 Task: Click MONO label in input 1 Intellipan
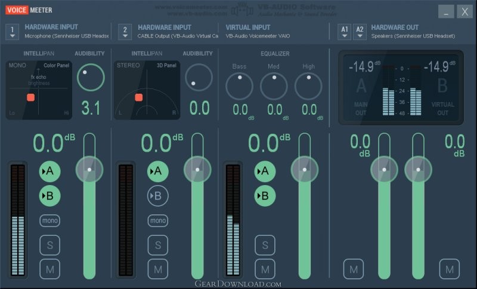17,65
